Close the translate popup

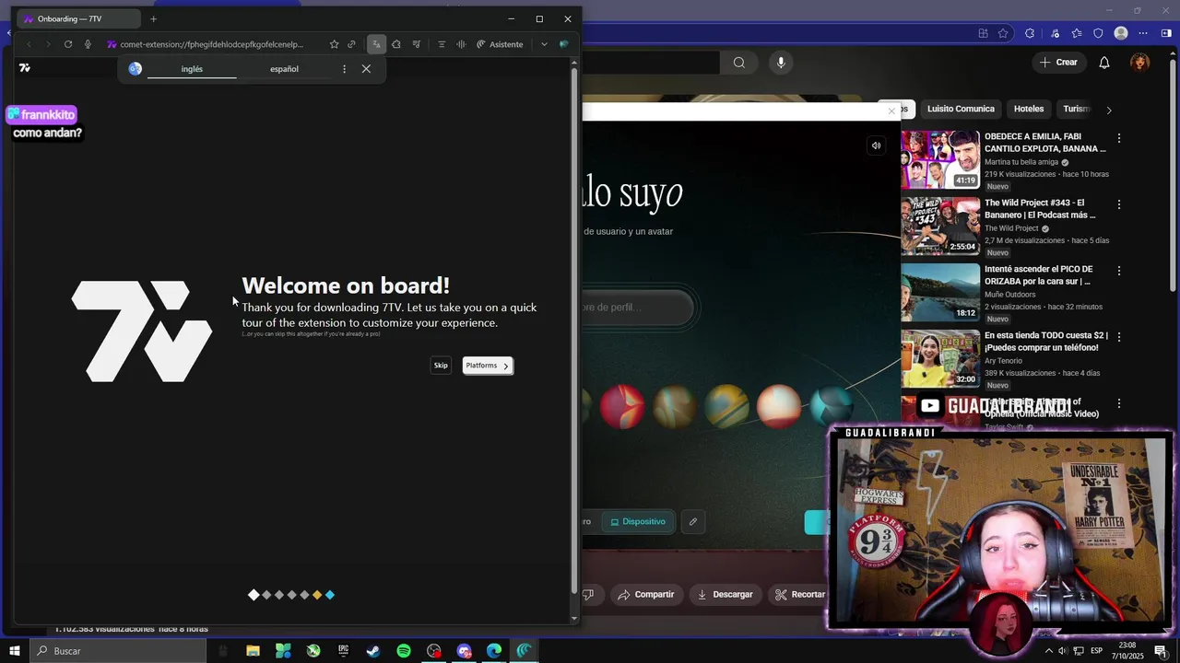tap(366, 69)
